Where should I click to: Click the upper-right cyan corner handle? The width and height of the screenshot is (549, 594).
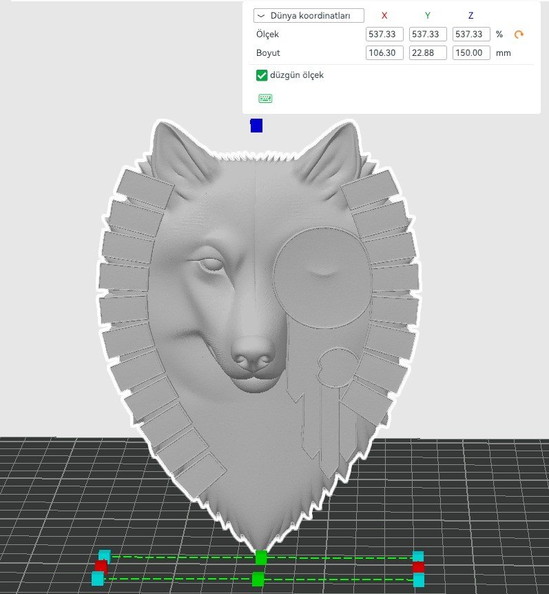(418, 556)
